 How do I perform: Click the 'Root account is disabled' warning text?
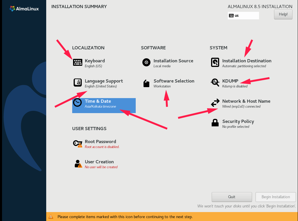102,147
